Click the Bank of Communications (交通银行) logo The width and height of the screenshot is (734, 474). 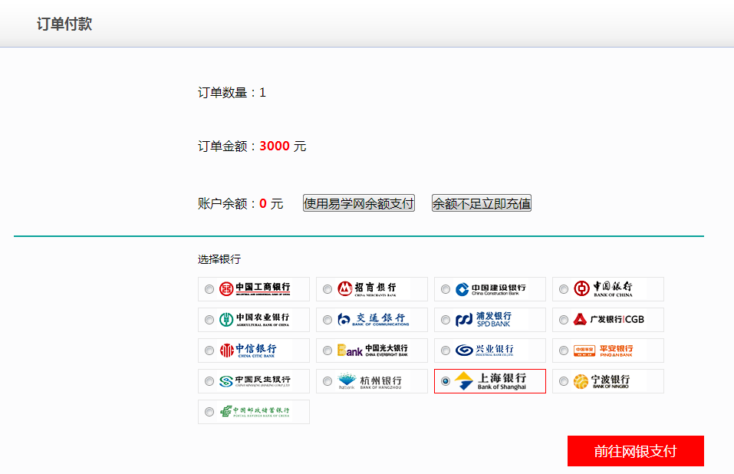pyautogui.click(x=373, y=320)
